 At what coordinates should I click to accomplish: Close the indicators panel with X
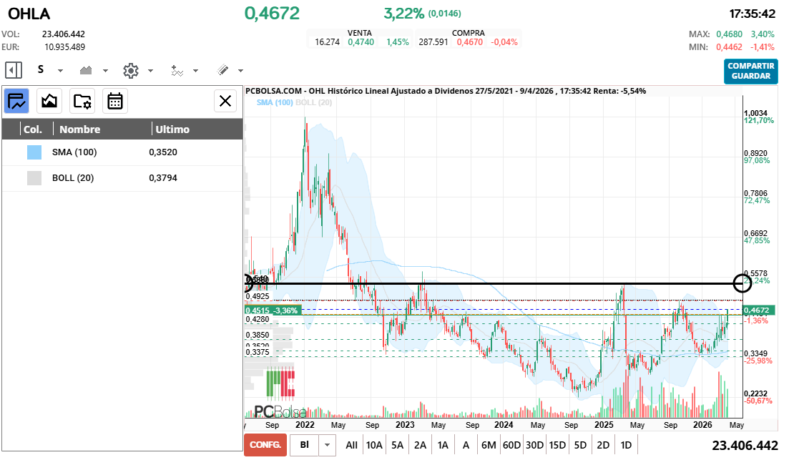click(x=225, y=101)
